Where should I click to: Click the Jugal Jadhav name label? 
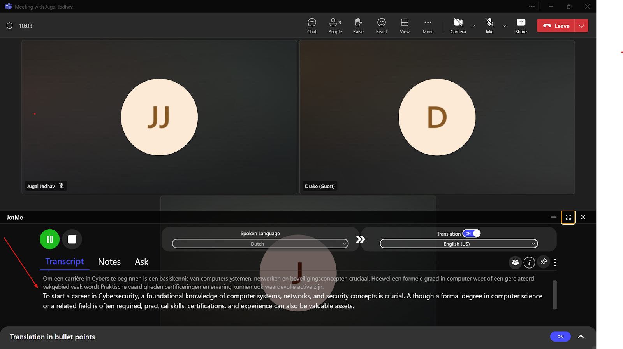coord(41,186)
